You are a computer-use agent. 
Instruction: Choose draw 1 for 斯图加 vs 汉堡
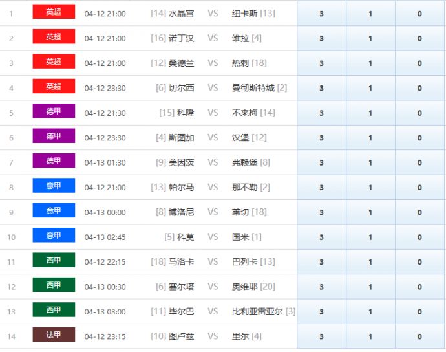tap(370, 138)
